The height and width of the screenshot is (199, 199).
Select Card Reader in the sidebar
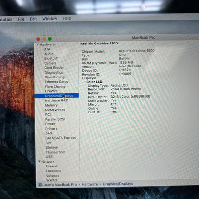pyautogui.click(x=54, y=67)
